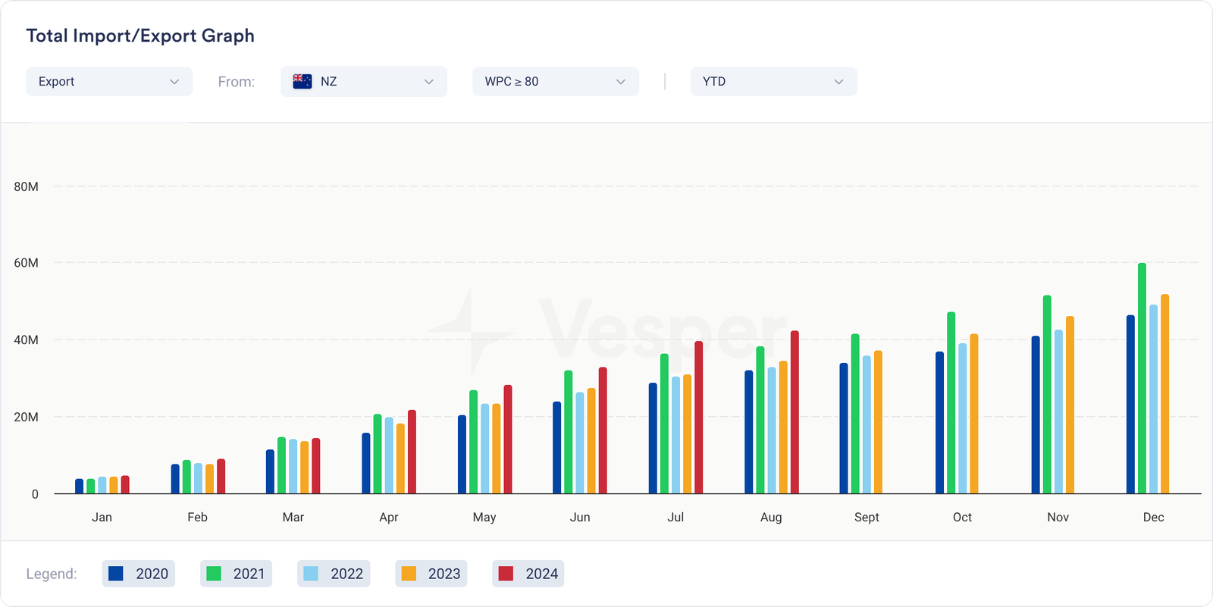Click the green 2021 bar for December
This screenshot has width=1213, height=607.
click(1142, 379)
